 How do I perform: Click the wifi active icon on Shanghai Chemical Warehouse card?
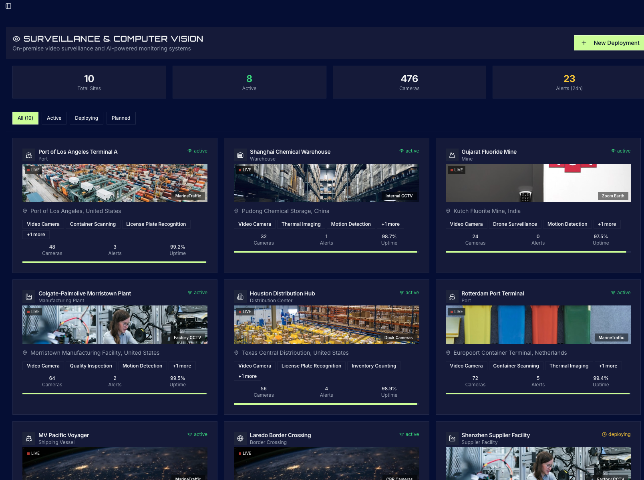402,151
